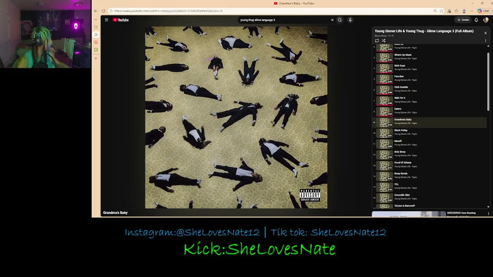Add a new tab with the sidebar plus
Image resolution: width=493 pixels, height=277 pixels.
tap(96, 58)
